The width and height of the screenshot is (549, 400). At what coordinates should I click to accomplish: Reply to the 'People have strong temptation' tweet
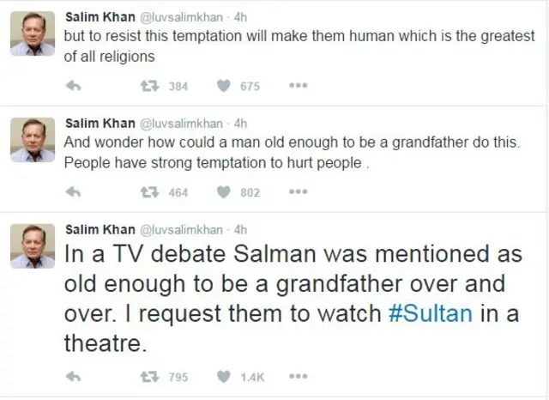74,192
